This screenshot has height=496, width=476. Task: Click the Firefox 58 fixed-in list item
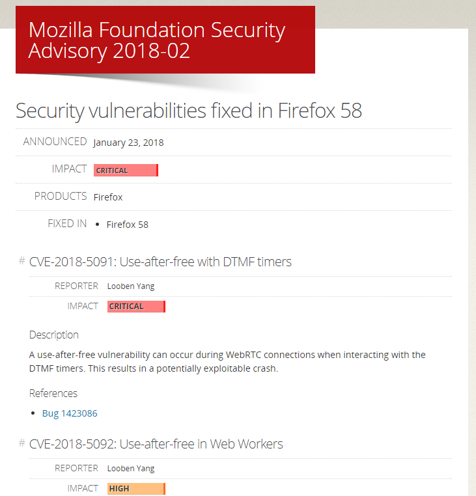tap(127, 225)
